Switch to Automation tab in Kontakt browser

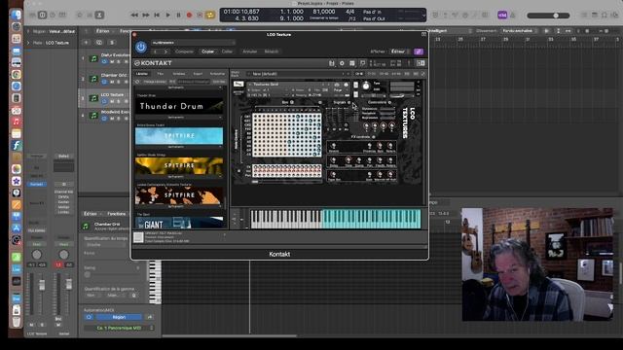(217, 74)
